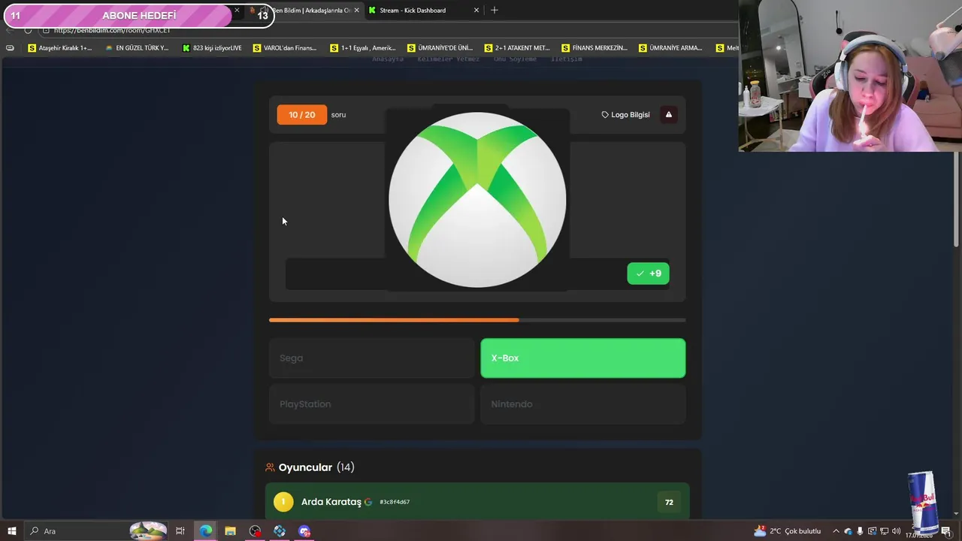The height and width of the screenshot is (541, 962).
Task: Open VAROL'dan Finans... bookmark
Action: click(285, 48)
